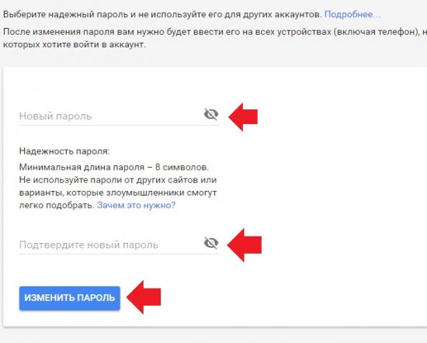Image resolution: width=427 pixels, height=343 pixels.
Task: Click the ИЗМЕНИТЬ ПАРОЛЬ button
Action: 70,298
